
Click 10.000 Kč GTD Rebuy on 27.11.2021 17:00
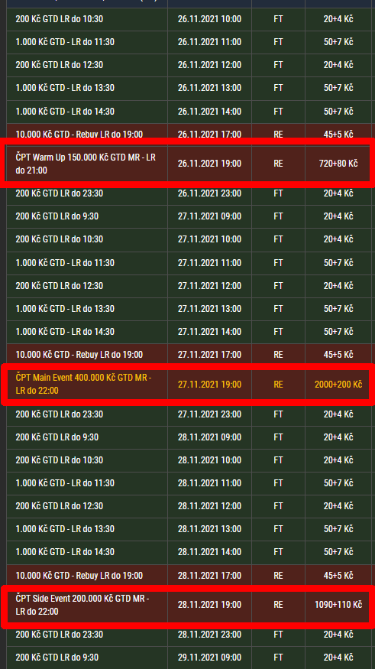tap(189, 355)
